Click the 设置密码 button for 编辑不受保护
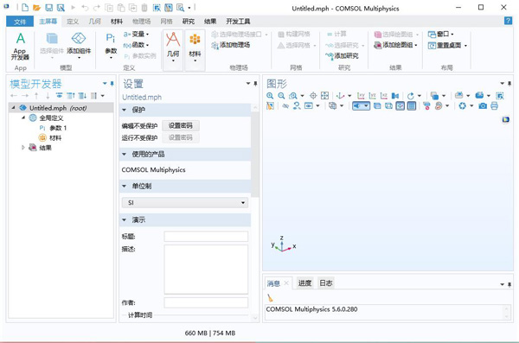 pyautogui.click(x=181, y=125)
